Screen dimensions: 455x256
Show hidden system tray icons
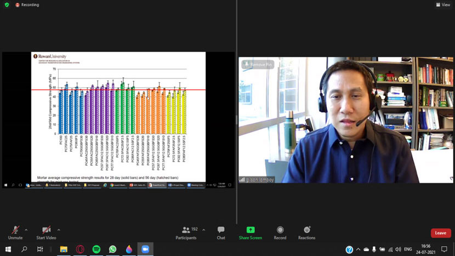(x=359, y=249)
